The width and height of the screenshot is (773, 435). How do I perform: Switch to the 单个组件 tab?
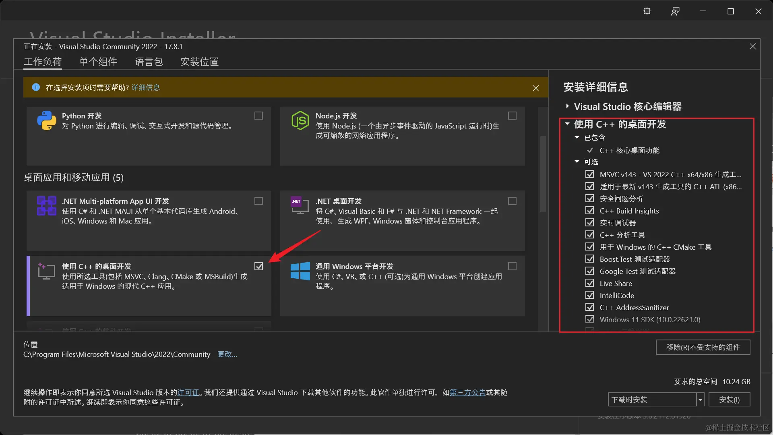coord(98,62)
